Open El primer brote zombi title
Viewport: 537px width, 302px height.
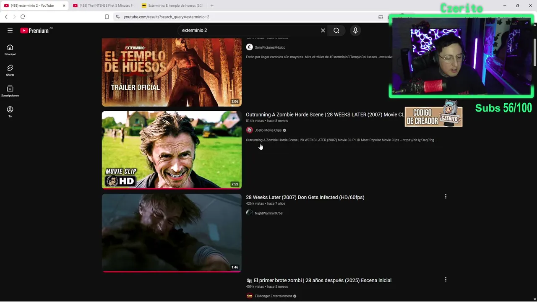[x=323, y=280]
